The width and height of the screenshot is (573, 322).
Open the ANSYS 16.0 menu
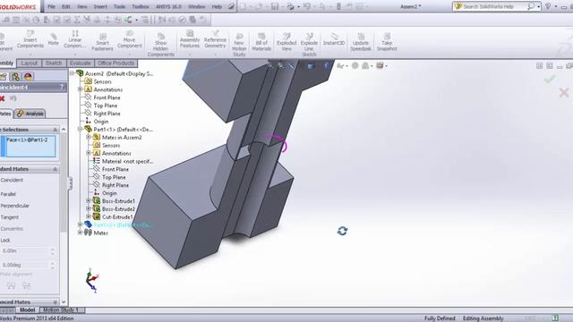(168, 6)
